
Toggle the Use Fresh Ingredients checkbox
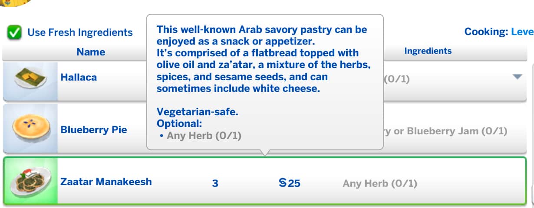[15, 32]
